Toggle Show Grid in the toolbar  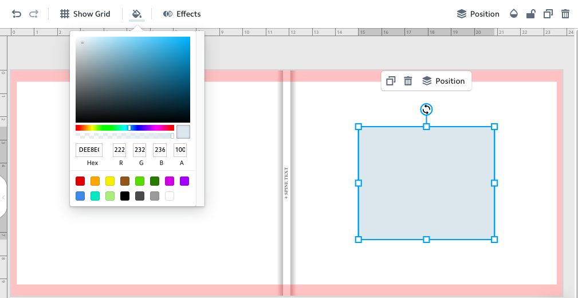click(85, 14)
